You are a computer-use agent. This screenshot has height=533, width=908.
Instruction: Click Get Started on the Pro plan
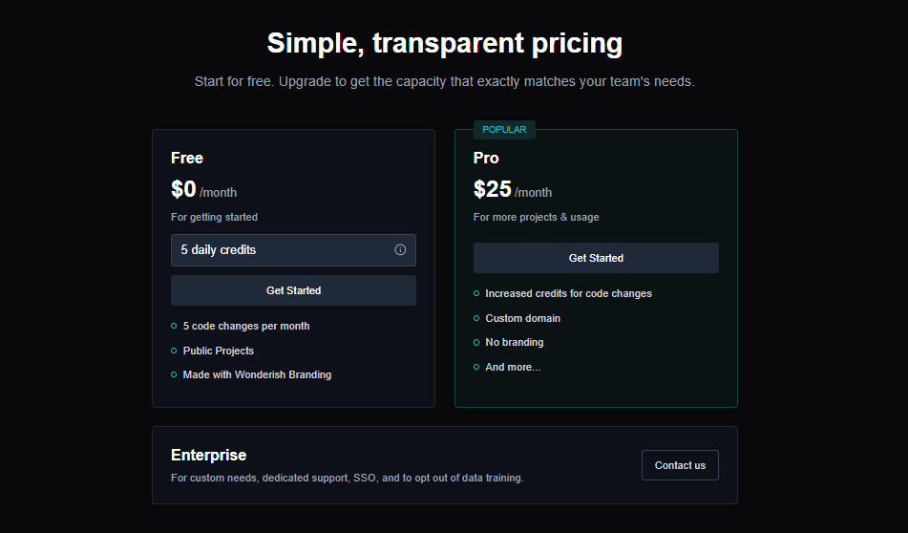596,258
